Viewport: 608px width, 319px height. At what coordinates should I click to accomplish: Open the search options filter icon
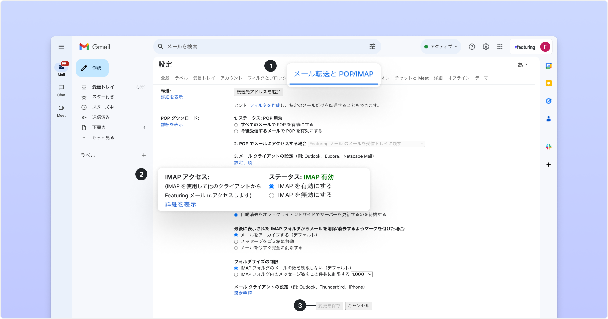pos(372,46)
